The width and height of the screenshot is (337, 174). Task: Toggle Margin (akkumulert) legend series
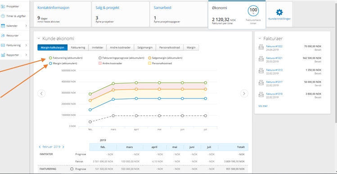click(63, 63)
